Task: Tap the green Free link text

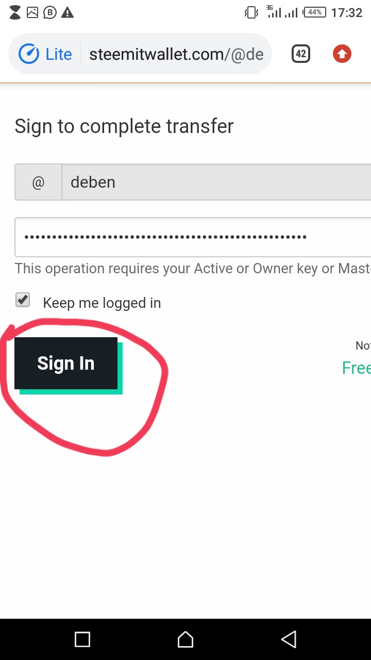Action: click(x=357, y=368)
